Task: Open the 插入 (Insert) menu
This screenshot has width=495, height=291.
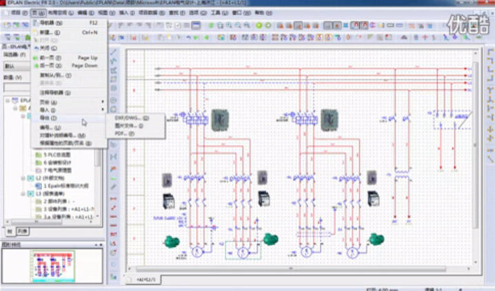Action: (x=127, y=13)
